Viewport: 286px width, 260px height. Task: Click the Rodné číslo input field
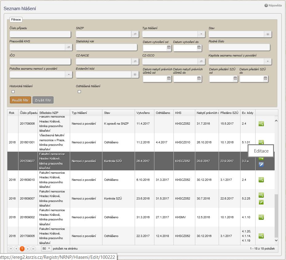point(239,47)
